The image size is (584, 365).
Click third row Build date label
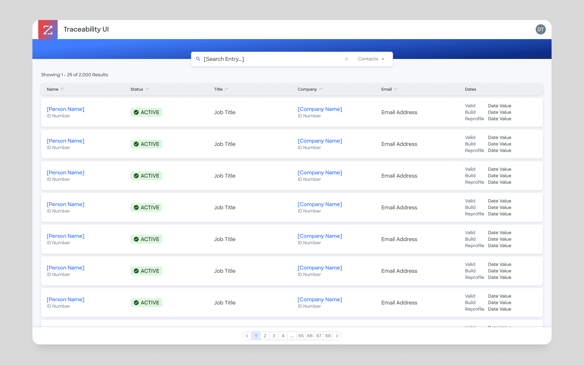click(470, 176)
